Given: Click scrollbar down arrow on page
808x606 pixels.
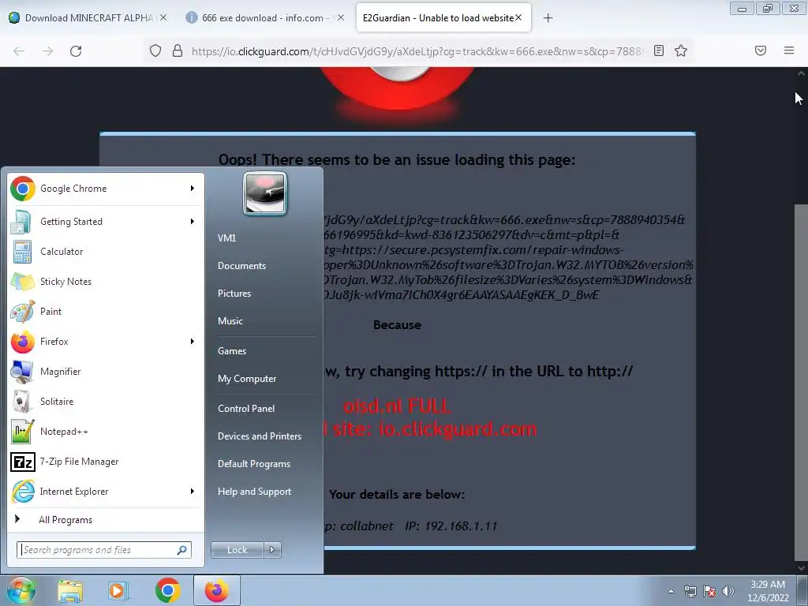Looking at the screenshot, I should [802, 567].
